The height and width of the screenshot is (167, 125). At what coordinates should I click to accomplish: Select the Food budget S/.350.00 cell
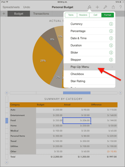49,121
